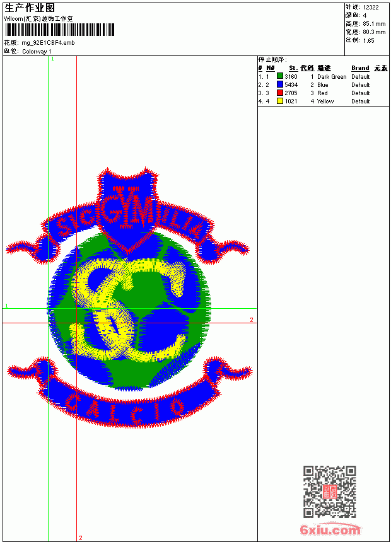Screen dimensions: 391x542
Task: Click the Dark Green color swatch
Action: click(x=280, y=76)
